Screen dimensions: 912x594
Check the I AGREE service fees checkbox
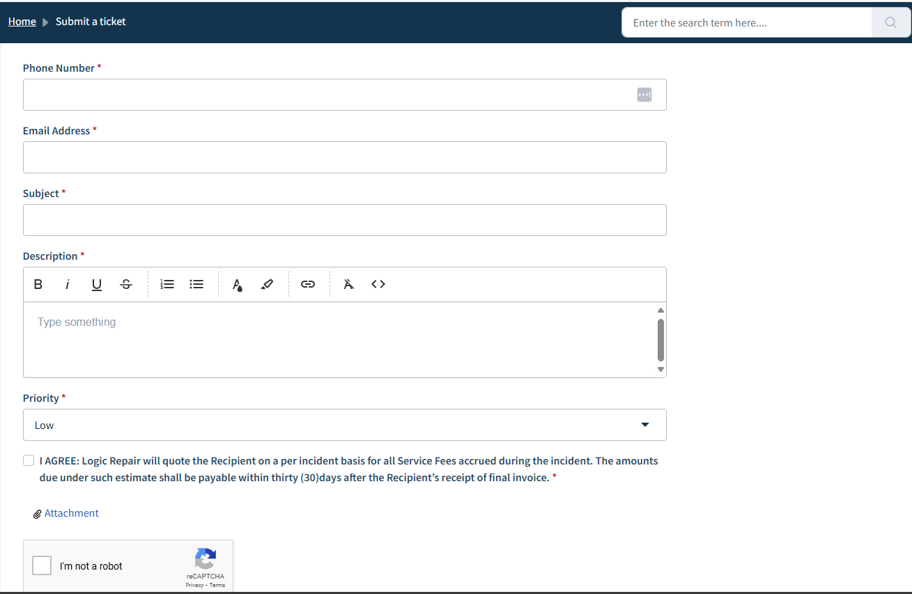[29, 460]
